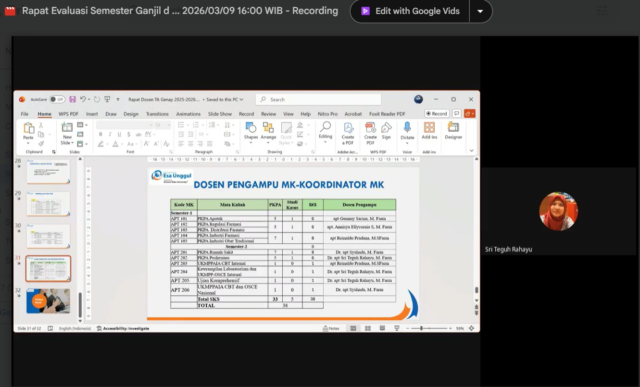This screenshot has height=387, width=640.
Task: Switch to the Slide Show tab
Action: 220,114
